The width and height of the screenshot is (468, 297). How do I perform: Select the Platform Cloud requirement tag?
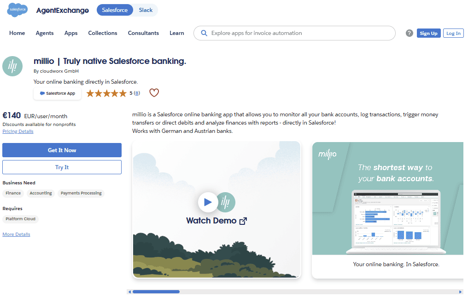(x=21, y=219)
